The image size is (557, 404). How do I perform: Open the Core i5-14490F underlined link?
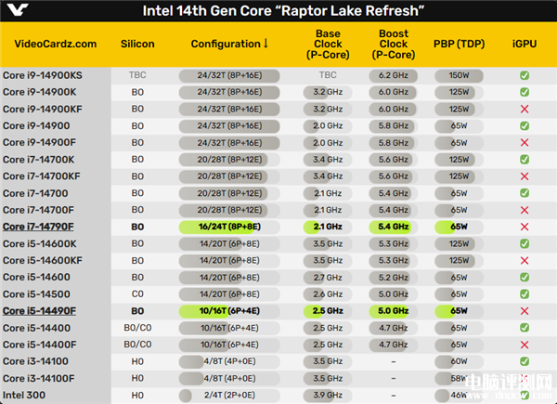(x=39, y=311)
